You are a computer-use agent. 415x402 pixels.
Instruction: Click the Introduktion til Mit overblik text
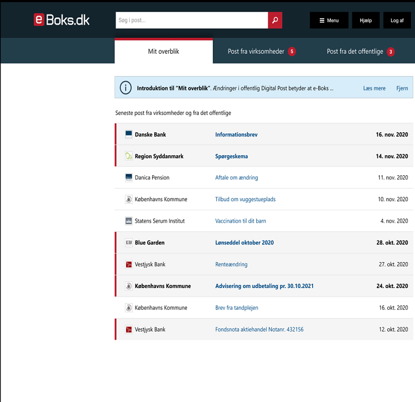point(174,88)
